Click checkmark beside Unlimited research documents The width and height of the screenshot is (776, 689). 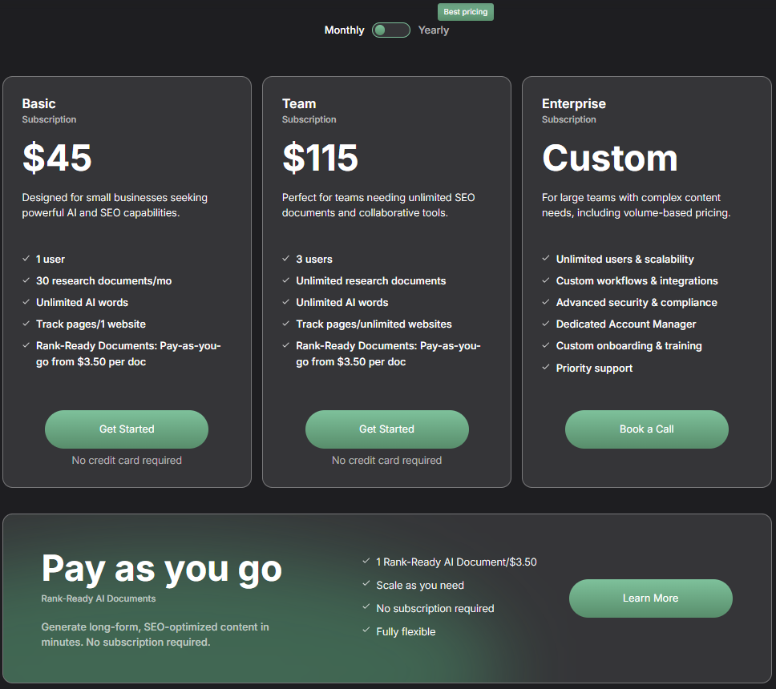pos(286,280)
